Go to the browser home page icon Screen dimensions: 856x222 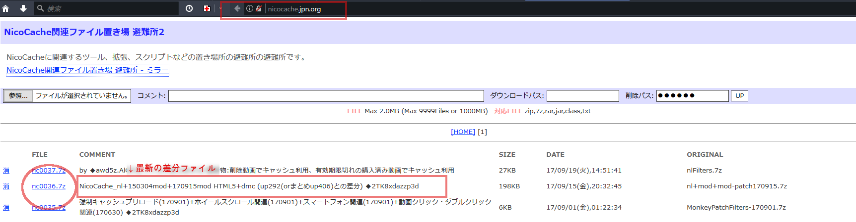(6, 8)
